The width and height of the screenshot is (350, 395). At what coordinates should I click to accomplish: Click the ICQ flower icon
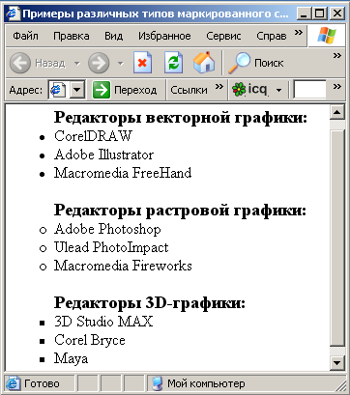point(239,90)
